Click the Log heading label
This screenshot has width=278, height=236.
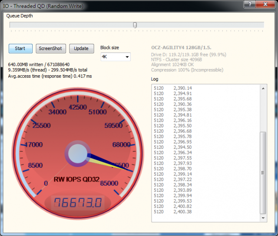155,79
